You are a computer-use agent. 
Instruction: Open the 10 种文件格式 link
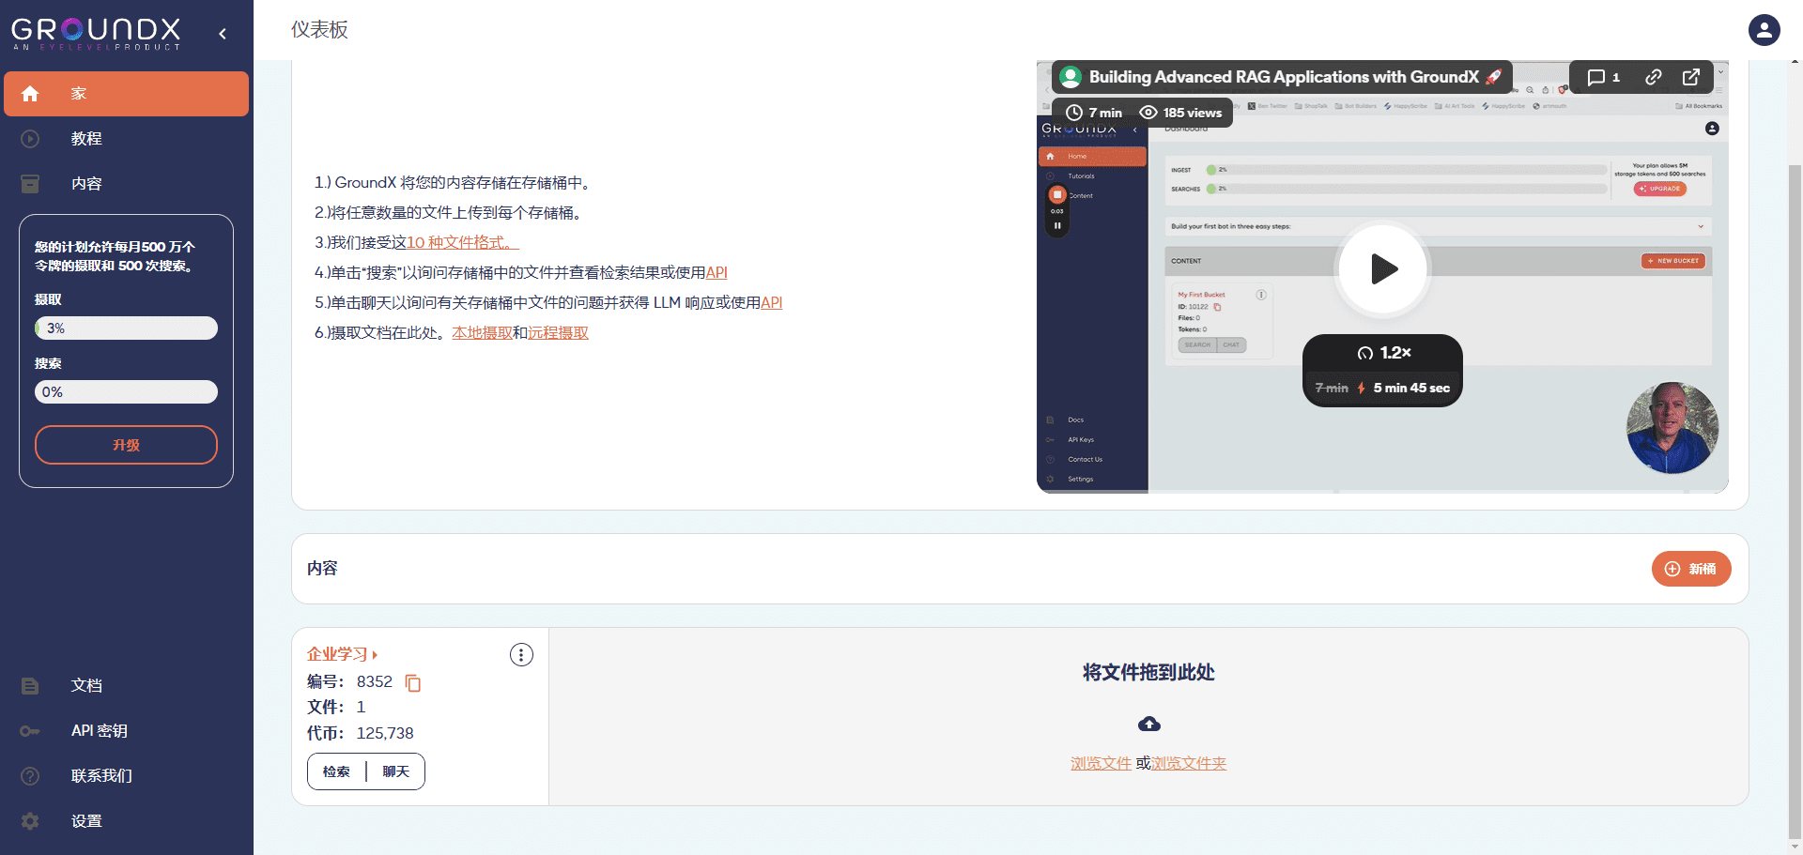[462, 243]
